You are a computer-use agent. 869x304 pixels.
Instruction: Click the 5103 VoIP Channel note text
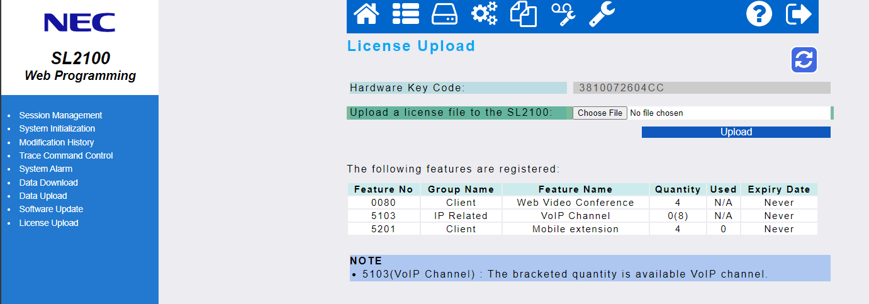pos(565,274)
